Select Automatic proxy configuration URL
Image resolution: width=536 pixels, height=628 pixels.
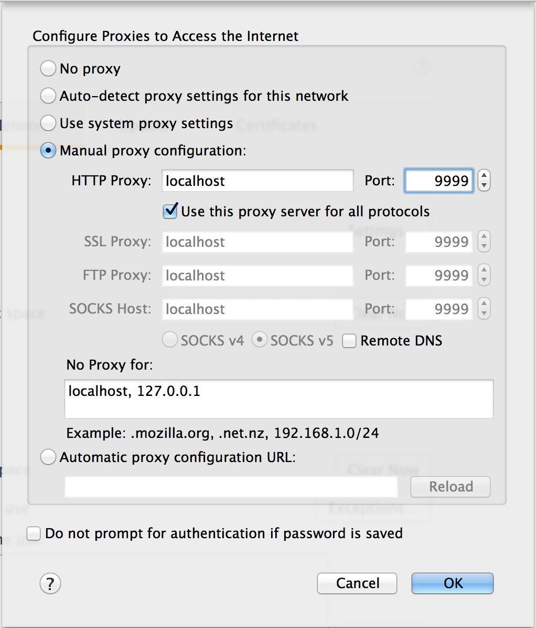point(48,457)
